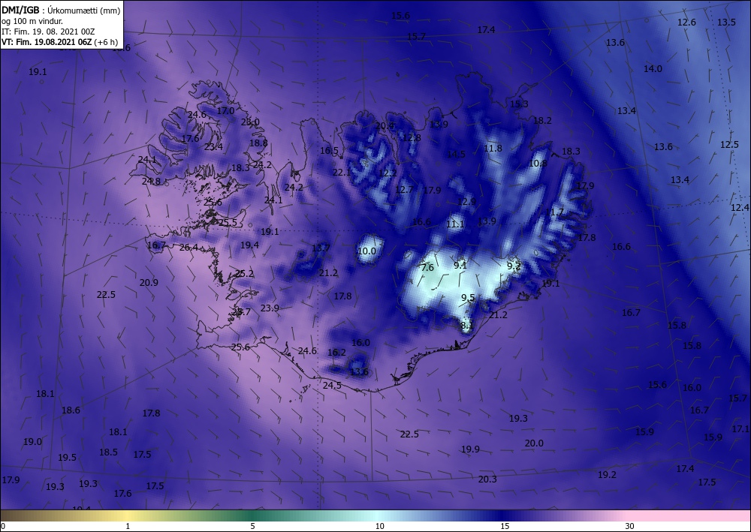Click the map value "20.9"

pos(149,283)
